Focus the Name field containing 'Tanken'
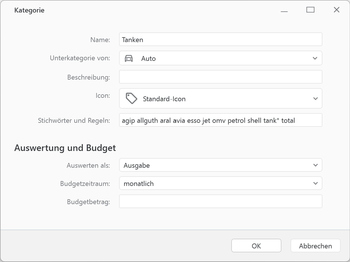The height and width of the screenshot is (262, 350). pos(220,40)
